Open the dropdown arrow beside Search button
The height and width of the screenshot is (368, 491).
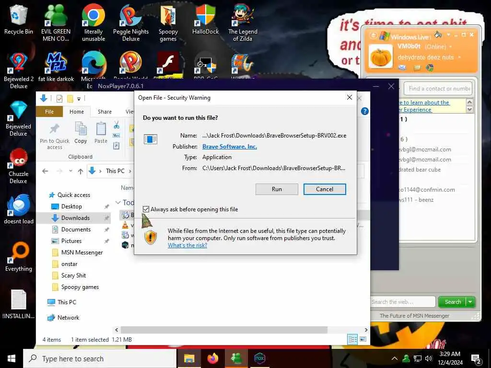[x=470, y=302]
